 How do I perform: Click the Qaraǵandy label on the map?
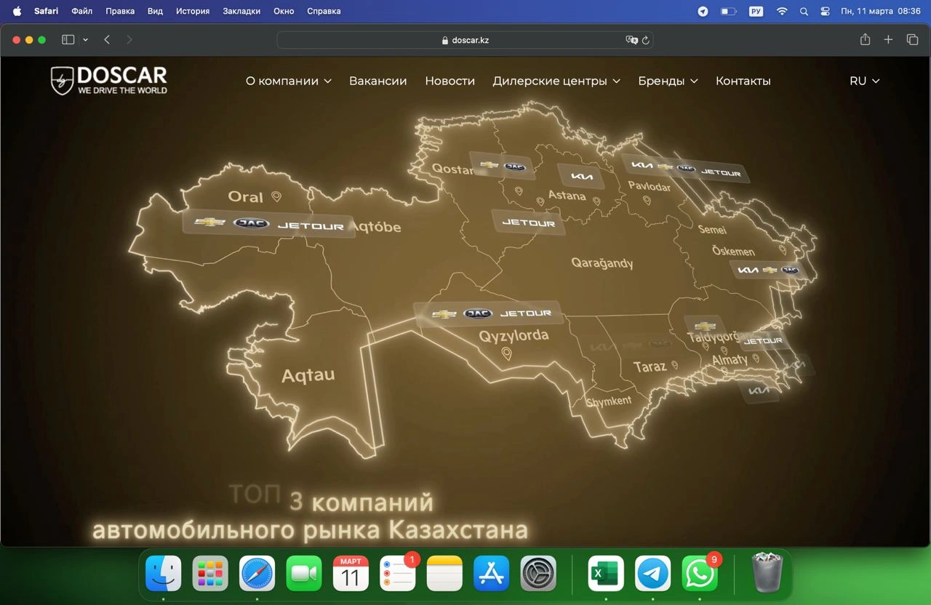coord(602,263)
